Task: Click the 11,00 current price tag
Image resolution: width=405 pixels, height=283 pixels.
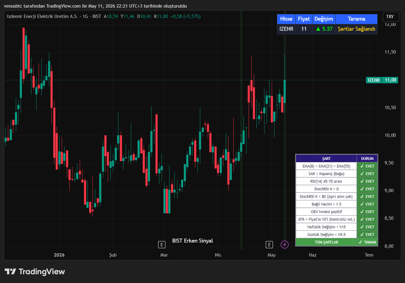Action: (x=390, y=80)
